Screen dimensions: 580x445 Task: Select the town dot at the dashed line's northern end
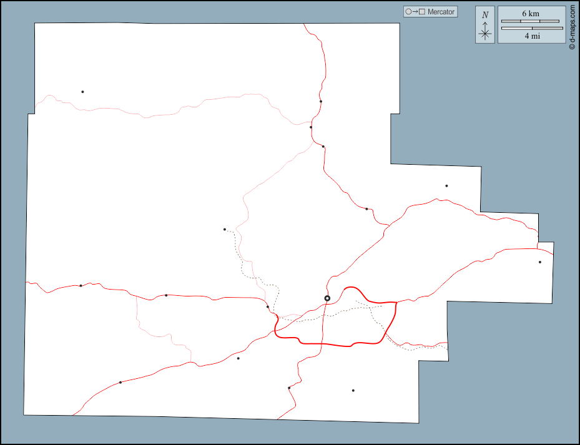[x=225, y=229]
